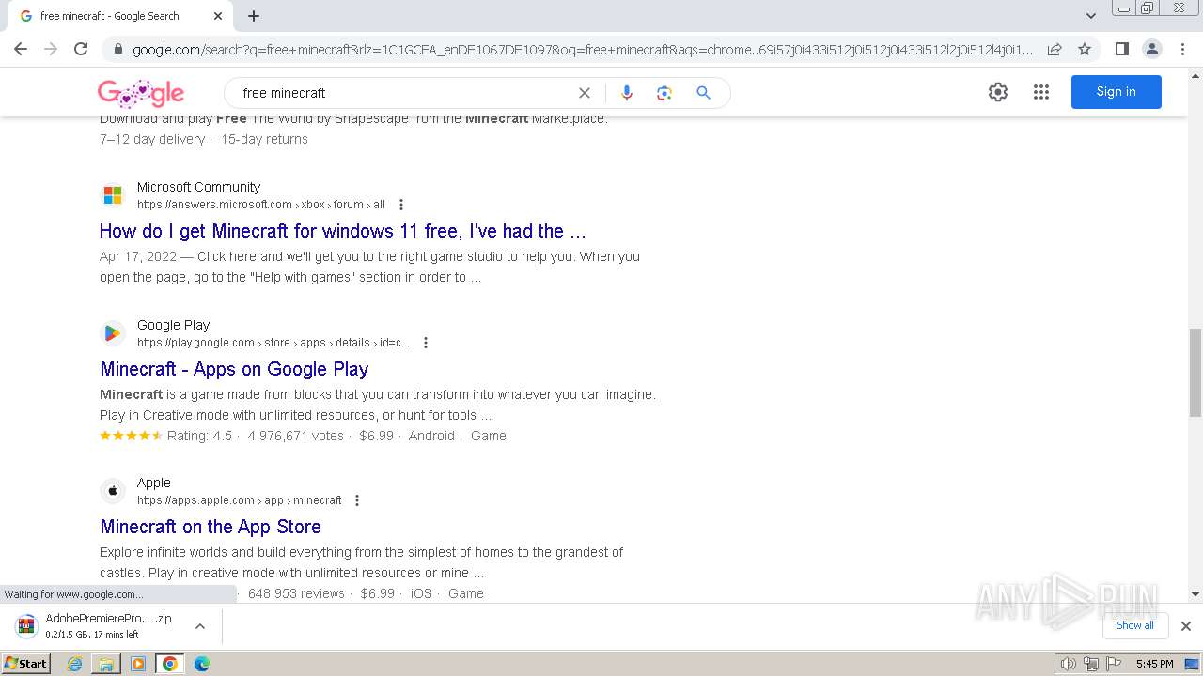Screen dimensions: 1203x676
Task: Show all downloads
Action: [x=1134, y=625]
